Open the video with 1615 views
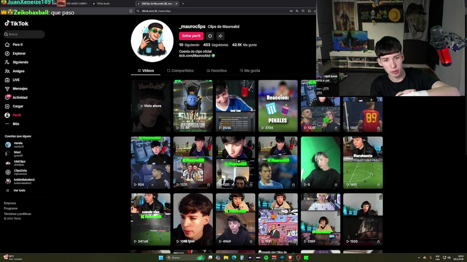The width and height of the screenshot is (467, 262). [363, 163]
